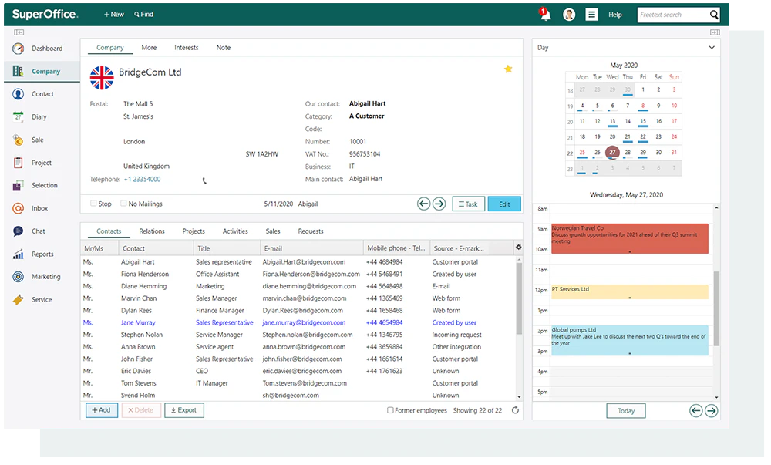Click into the Freetext search field
This screenshot has height=465, width=771.
(x=673, y=15)
